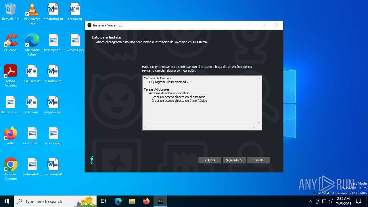Open CCleaner desktop shortcut

[11, 43]
